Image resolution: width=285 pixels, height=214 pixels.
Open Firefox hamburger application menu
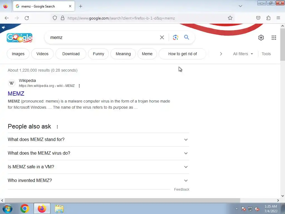[x=278, y=18]
